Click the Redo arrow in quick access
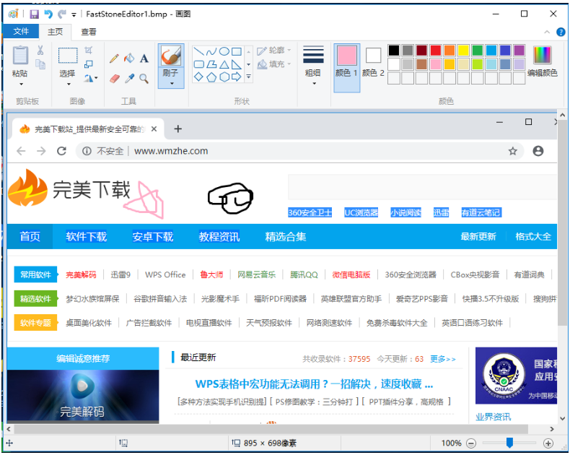 (62, 14)
